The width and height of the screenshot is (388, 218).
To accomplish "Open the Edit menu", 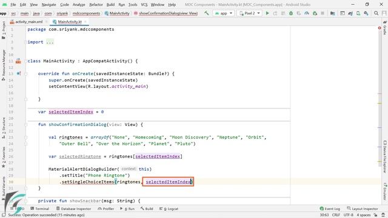I will tap(23, 4).
